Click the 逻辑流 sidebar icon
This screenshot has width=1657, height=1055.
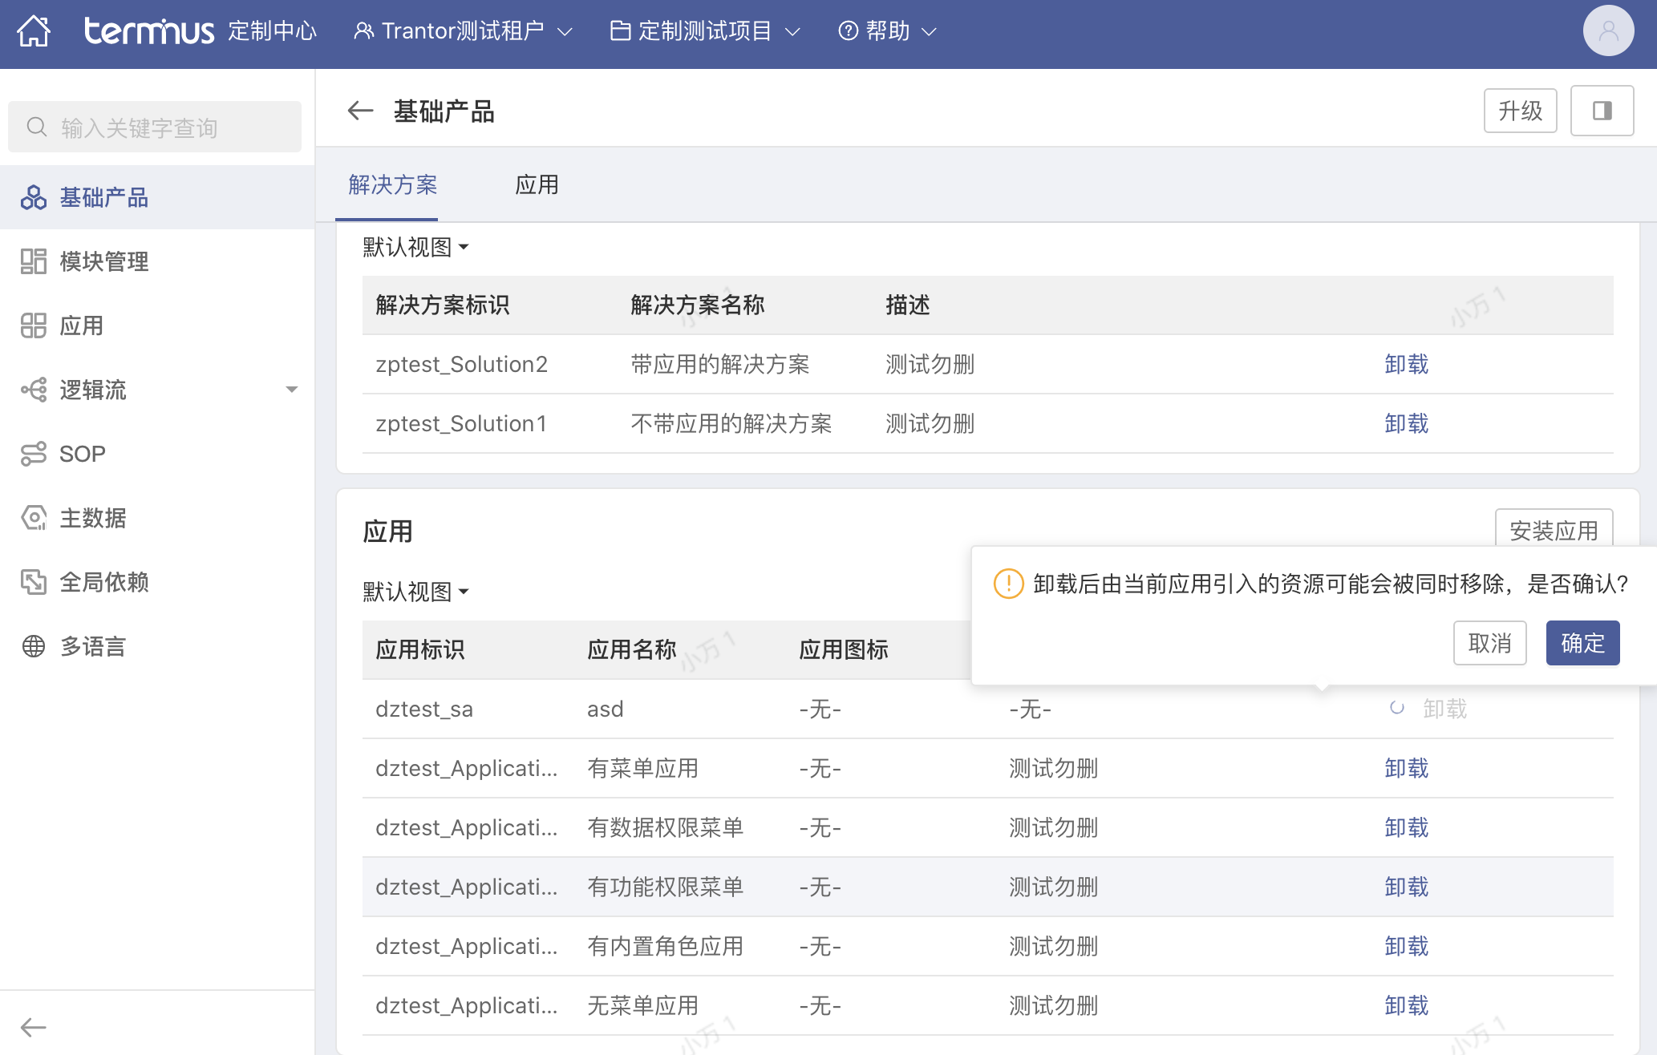33,390
